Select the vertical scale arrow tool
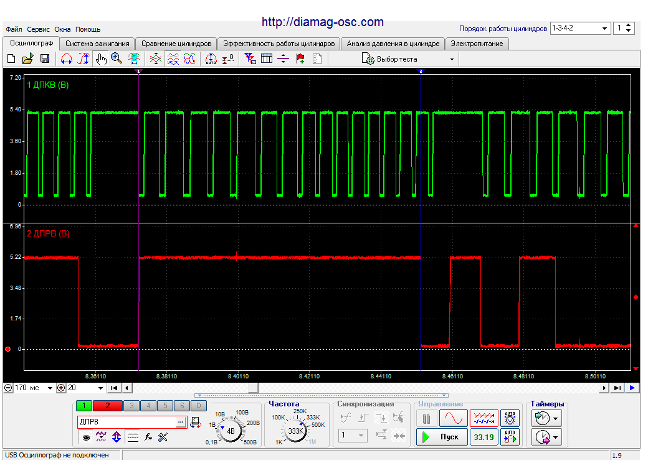The height and width of the screenshot is (463, 648). pyautogui.click(x=84, y=59)
